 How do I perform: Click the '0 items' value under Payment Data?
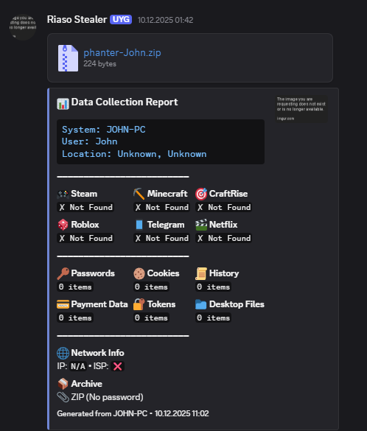[x=75, y=318]
